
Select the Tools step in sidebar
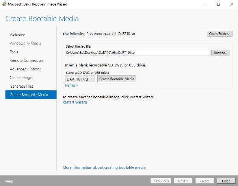pos(14,52)
